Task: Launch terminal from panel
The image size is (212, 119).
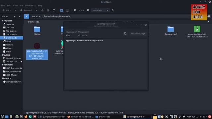Action: click(21, 117)
